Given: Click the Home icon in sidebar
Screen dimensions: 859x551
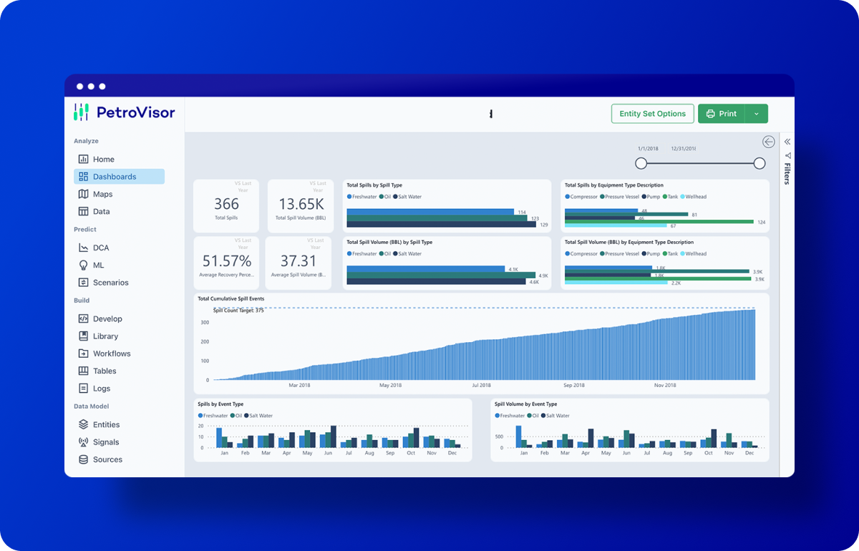Looking at the screenshot, I should tap(83, 160).
